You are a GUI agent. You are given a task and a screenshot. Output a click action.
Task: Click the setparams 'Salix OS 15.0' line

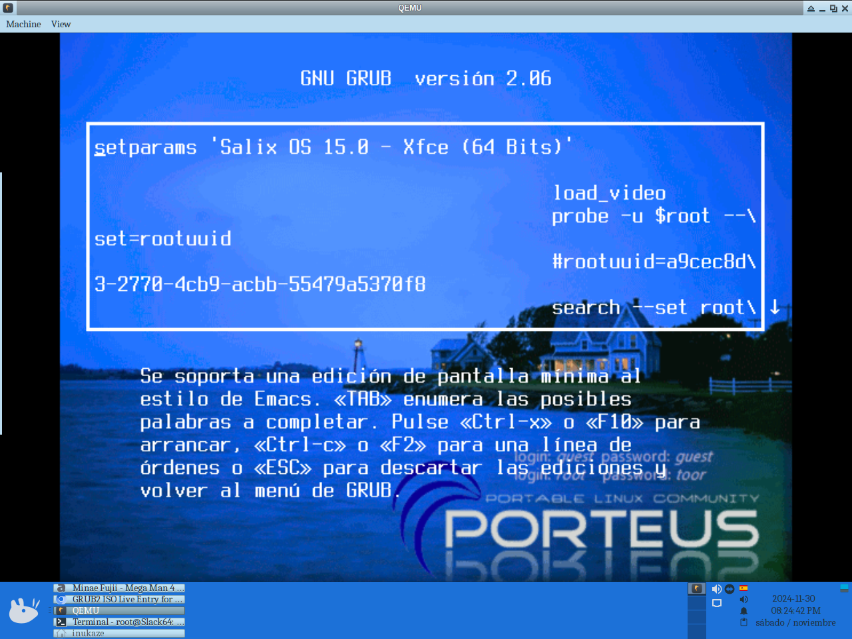click(333, 147)
